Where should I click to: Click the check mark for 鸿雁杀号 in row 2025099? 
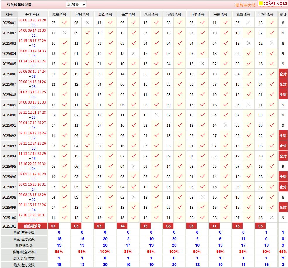(64, 207)
